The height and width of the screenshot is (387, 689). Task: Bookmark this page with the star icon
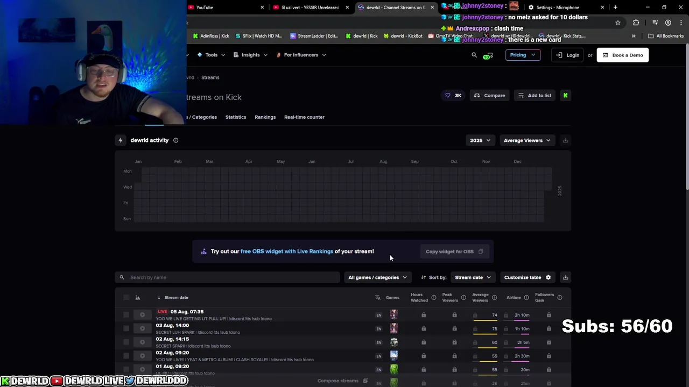618,23
